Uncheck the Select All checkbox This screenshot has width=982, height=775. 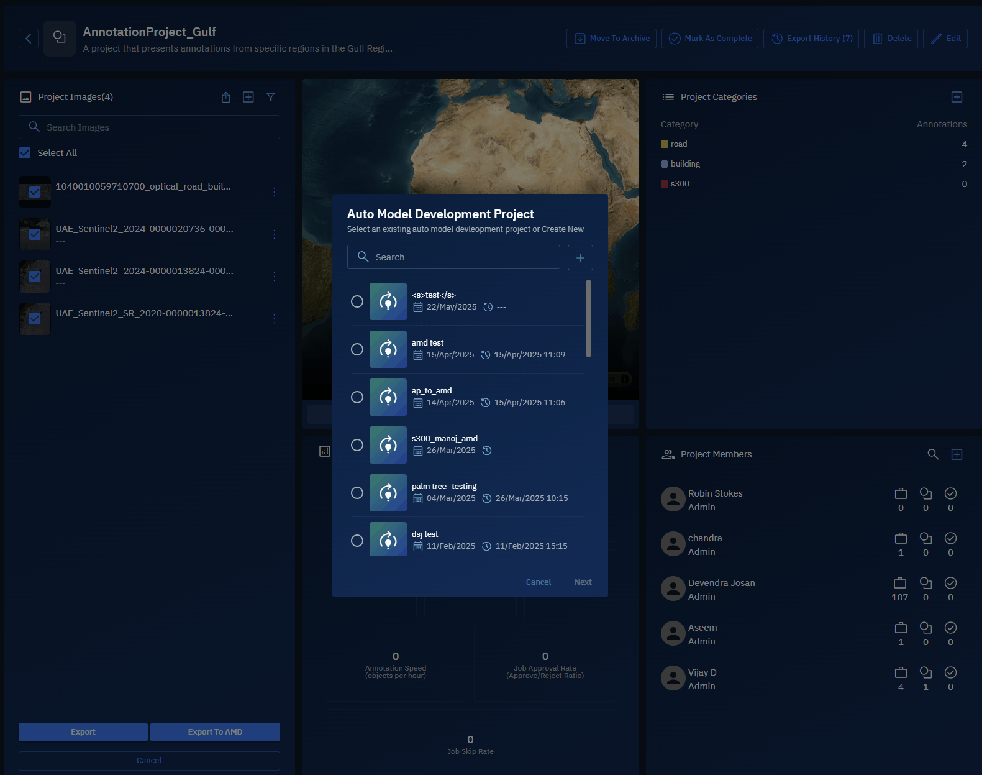pyautogui.click(x=25, y=153)
